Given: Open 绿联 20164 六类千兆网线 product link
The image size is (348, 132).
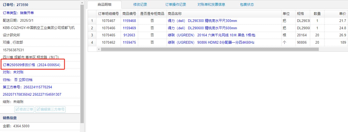Looking at the screenshot, I should click(211, 35).
